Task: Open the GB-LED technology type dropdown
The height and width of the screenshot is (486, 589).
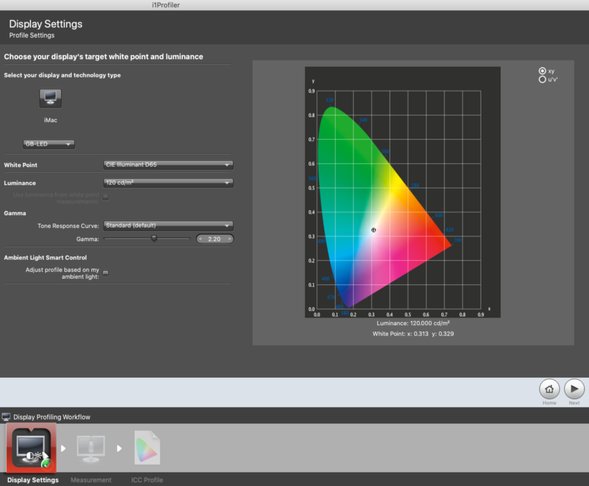Action: (x=49, y=144)
